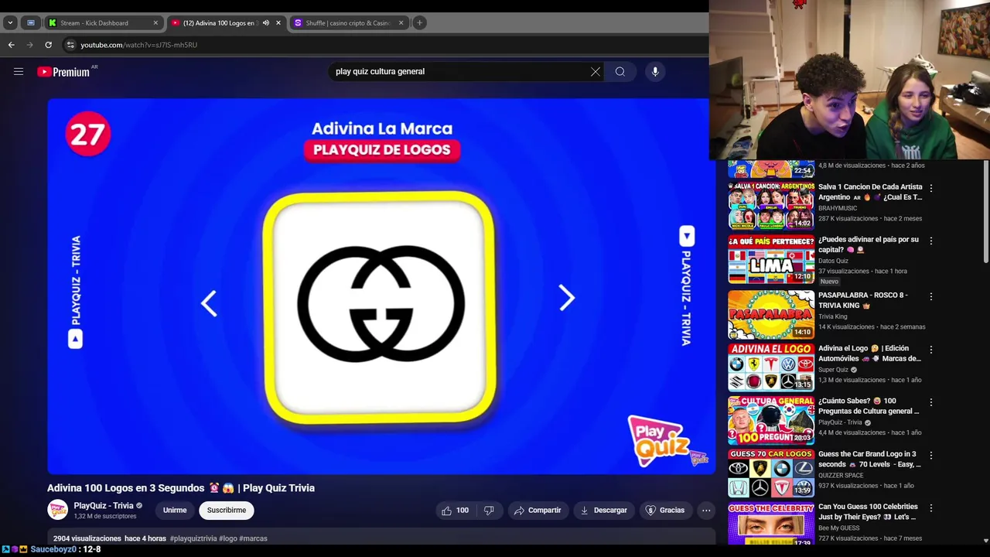Open options for Puedes adivinar el país video
The width and height of the screenshot is (990, 557).
click(x=931, y=241)
